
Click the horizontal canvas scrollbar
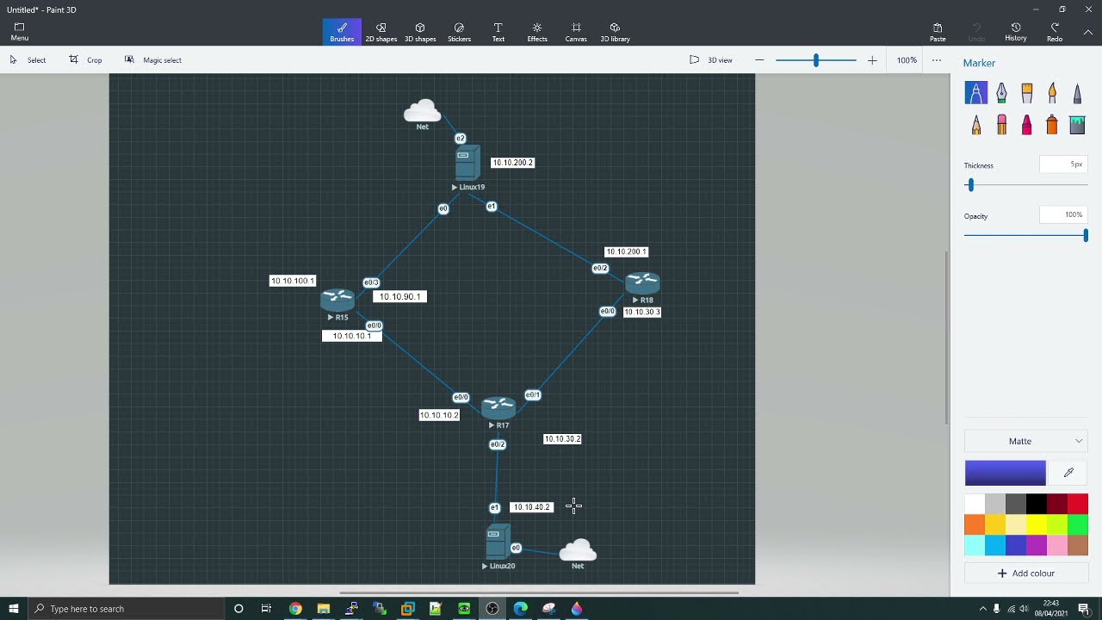(x=540, y=592)
